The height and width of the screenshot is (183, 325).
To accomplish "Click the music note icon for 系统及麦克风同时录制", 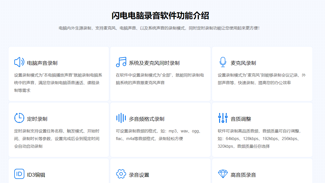I will coord(121,62).
